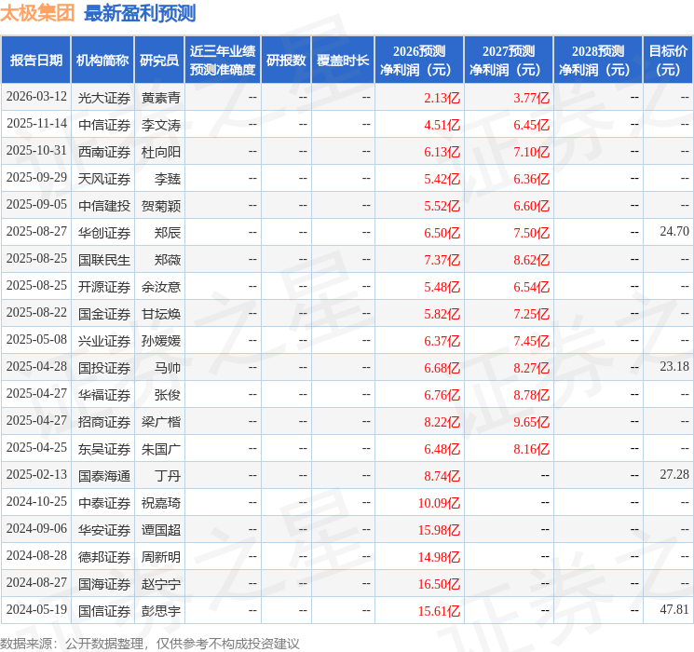Open the 华创证券 institution entry

103,232
